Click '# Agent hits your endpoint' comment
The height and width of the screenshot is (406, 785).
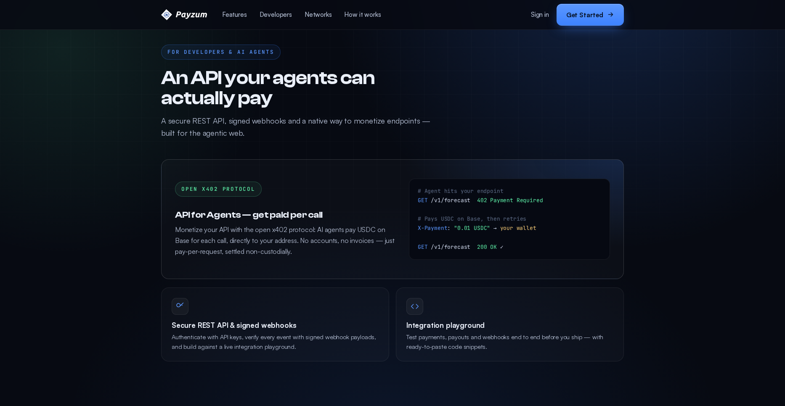pyautogui.click(x=460, y=191)
